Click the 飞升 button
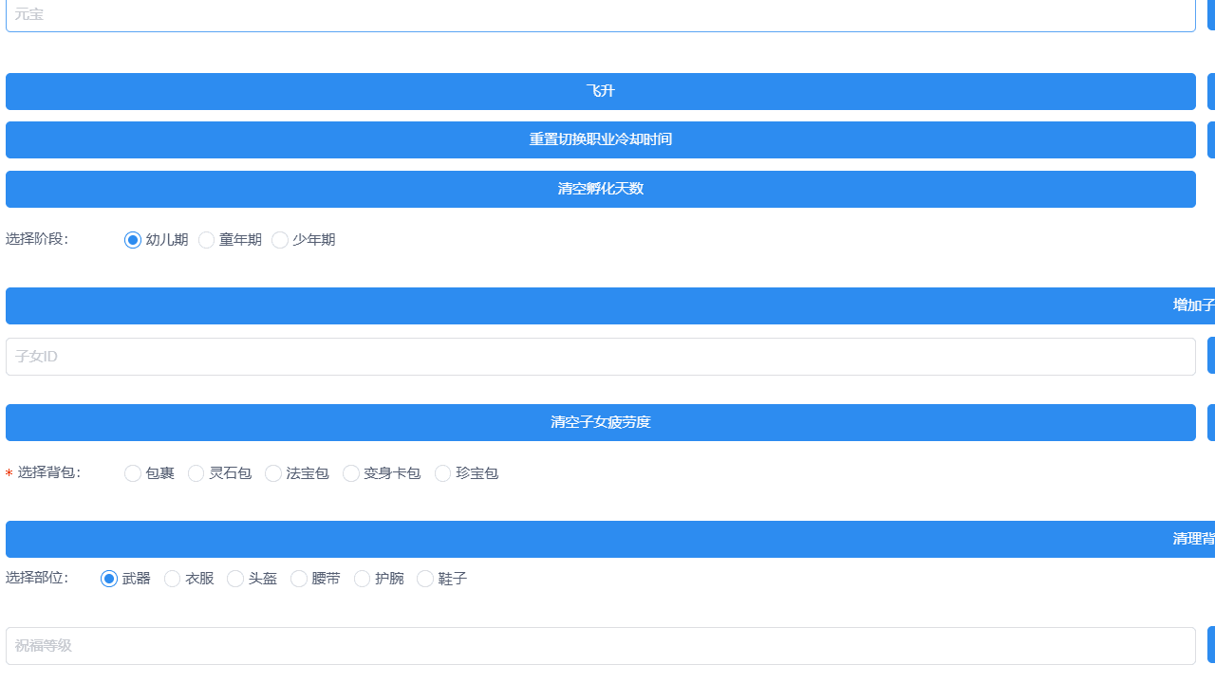The image size is (1215, 683). [600, 91]
